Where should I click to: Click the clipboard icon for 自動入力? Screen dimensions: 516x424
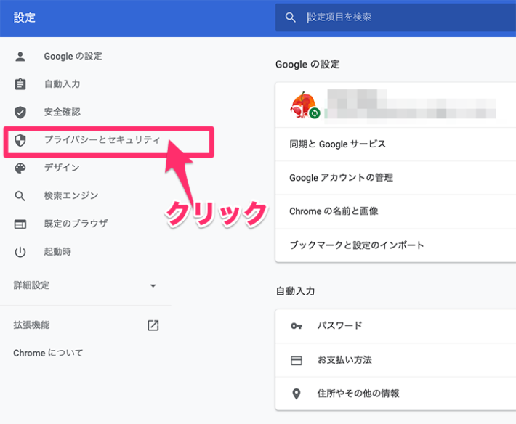[x=20, y=84]
